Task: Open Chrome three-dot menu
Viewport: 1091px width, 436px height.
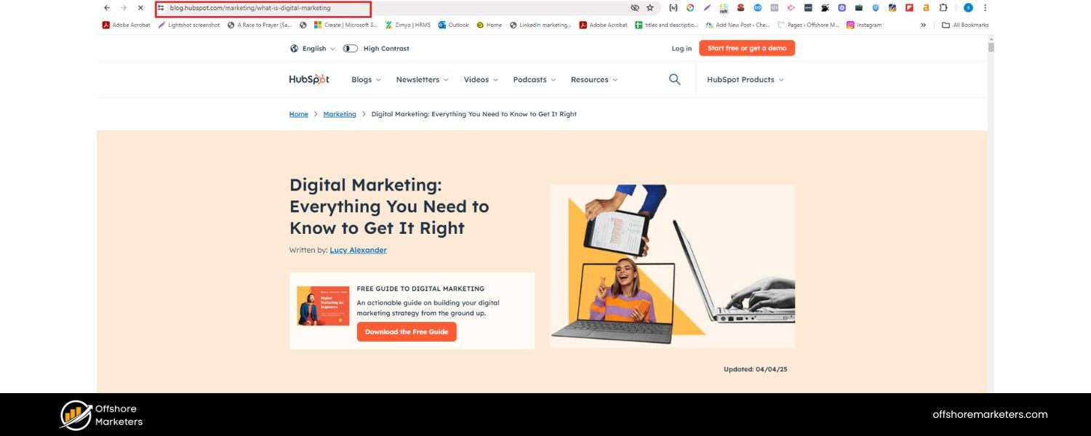Action: click(x=986, y=8)
